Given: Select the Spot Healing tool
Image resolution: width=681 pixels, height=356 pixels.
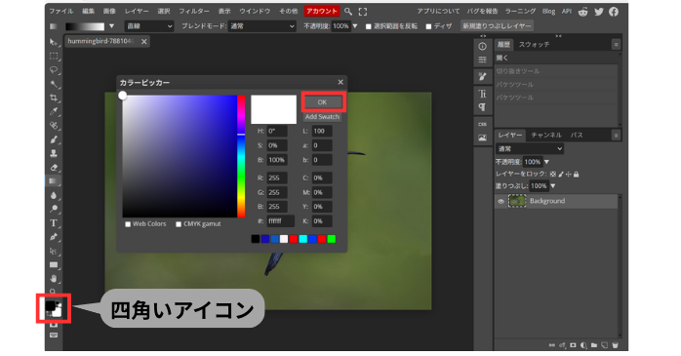Looking at the screenshot, I should click(x=54, y=126).
